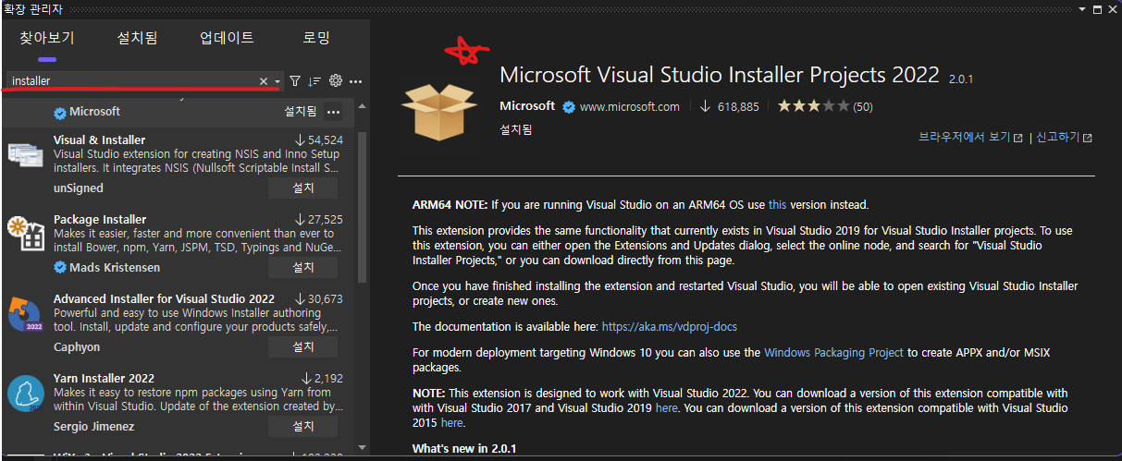Open 브라우저에서 보기 link
Screen dimensions: 1122x461
[x=969, y=137]
